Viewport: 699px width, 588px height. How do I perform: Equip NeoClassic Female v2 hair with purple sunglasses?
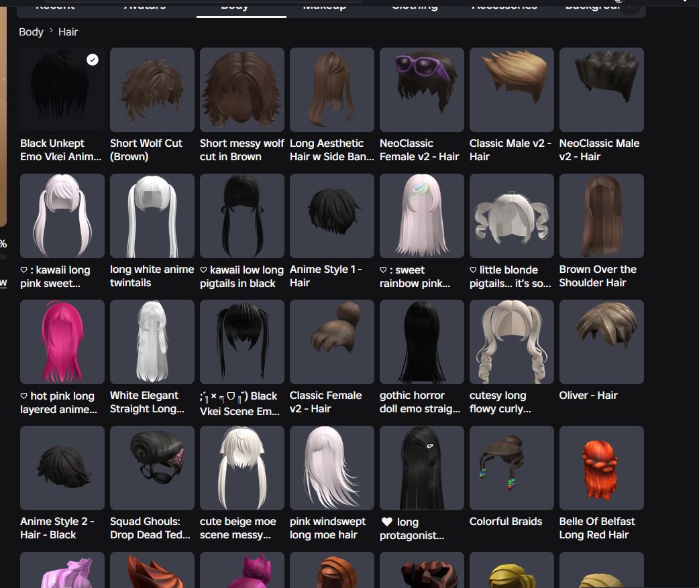(x=422, y=90)
